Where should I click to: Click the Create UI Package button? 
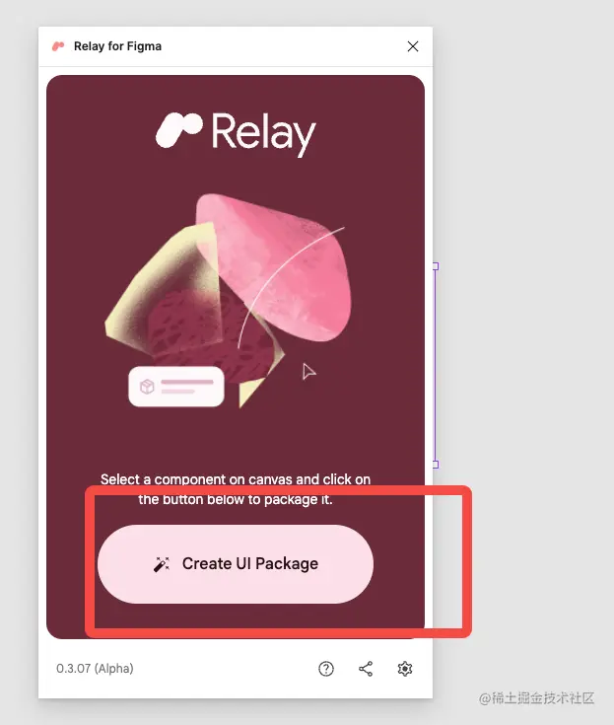[x=236, y=563]
